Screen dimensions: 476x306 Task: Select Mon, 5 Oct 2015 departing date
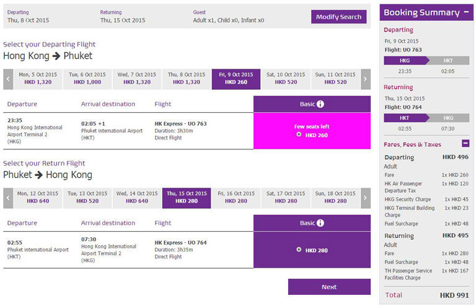click(38, 78)
